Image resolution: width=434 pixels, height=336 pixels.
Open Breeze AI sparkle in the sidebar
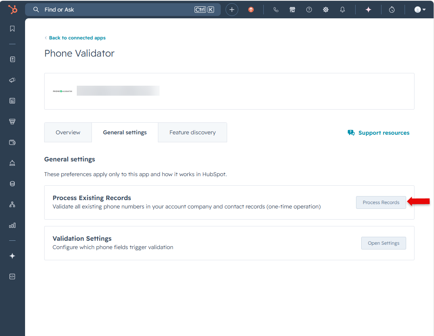pos(12,256)
